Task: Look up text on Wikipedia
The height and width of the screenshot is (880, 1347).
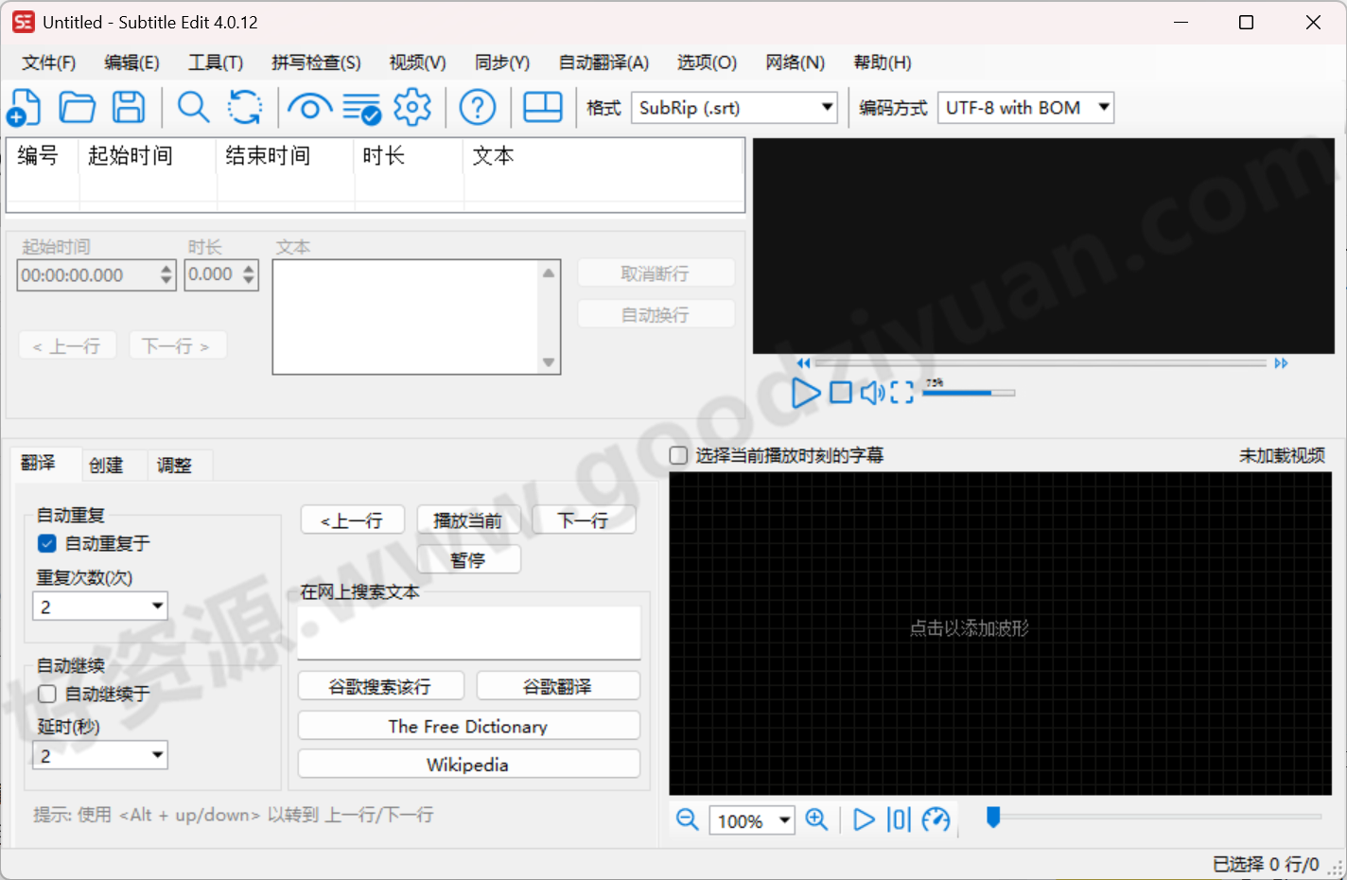Action: pos(468,764)
